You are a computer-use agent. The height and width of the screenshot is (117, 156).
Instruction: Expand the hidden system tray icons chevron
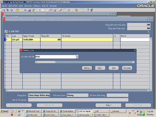(135, 113)
